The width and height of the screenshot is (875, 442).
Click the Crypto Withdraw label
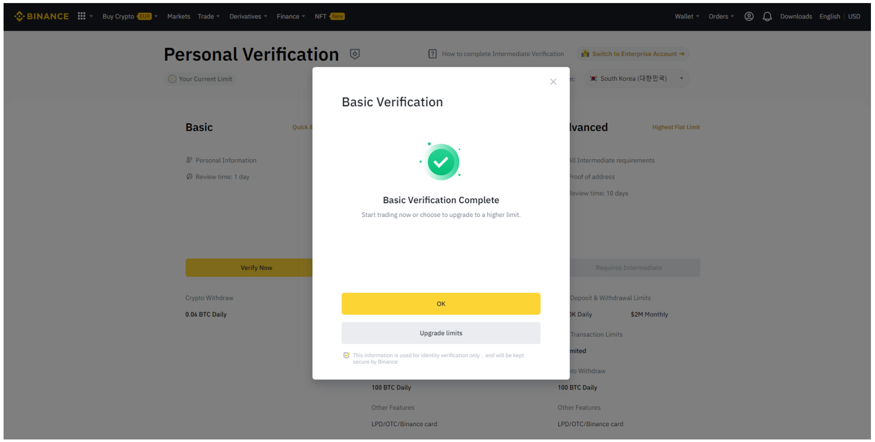coord(209,298)
